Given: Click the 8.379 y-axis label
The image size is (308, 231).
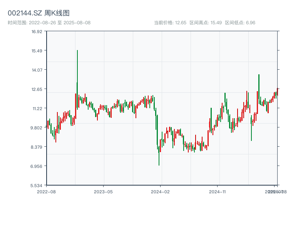Looking at the screenshot, I should tap(37, 147).
